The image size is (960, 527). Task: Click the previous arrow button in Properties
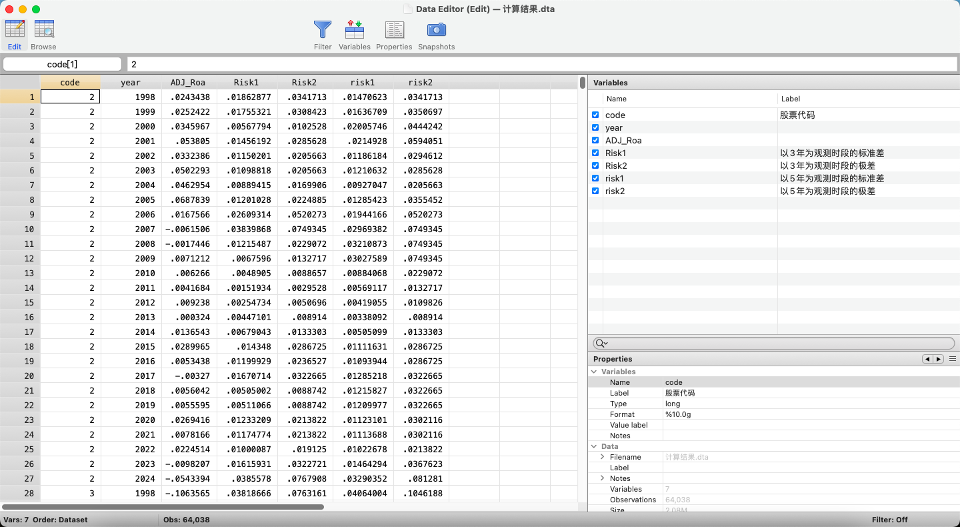(x=927, y=359)
